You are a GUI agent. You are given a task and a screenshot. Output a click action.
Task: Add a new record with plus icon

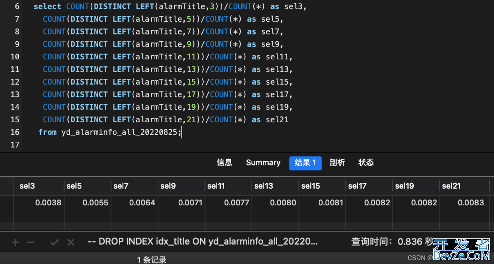point(15,242)
